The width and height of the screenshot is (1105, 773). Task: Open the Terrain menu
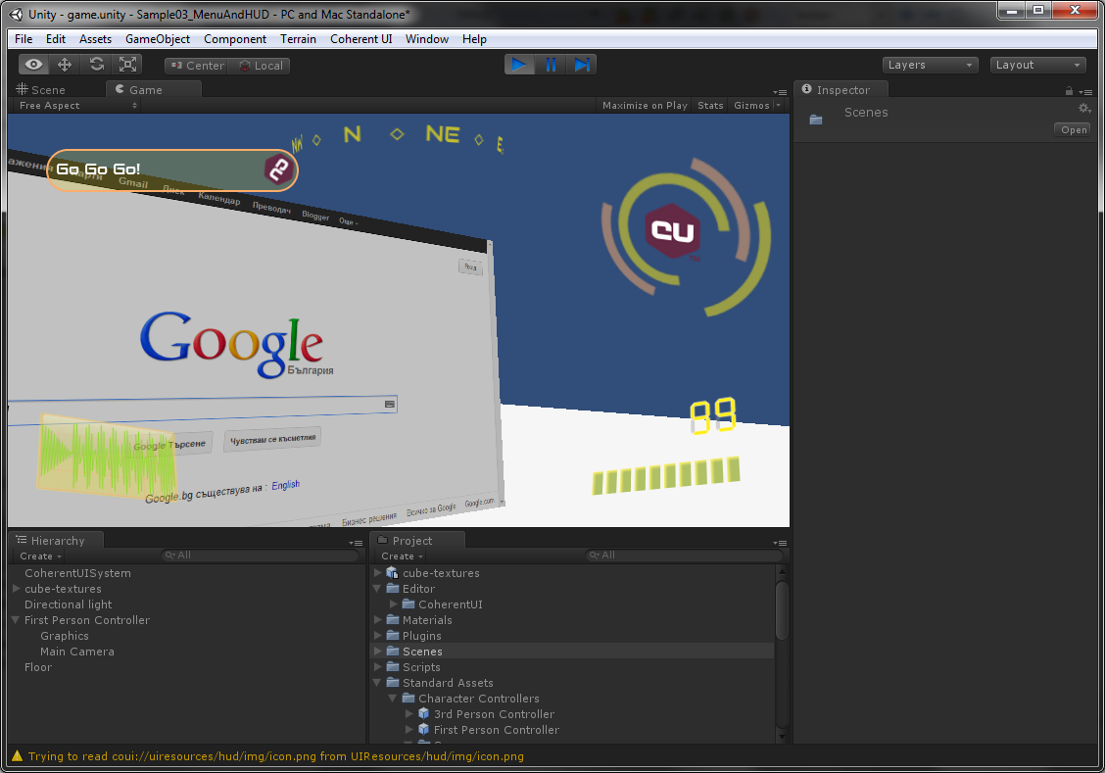pos(298,39)
